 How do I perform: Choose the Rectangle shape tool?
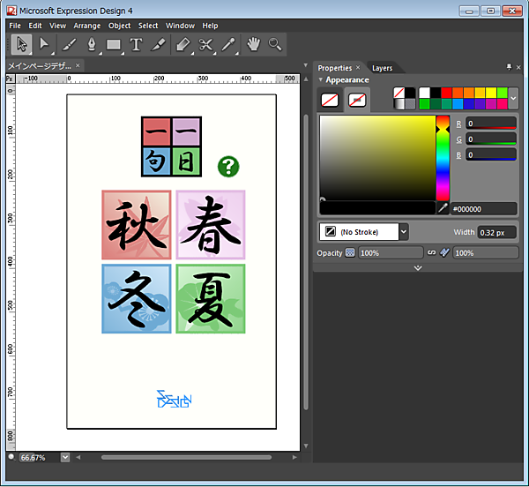(114, 44)
